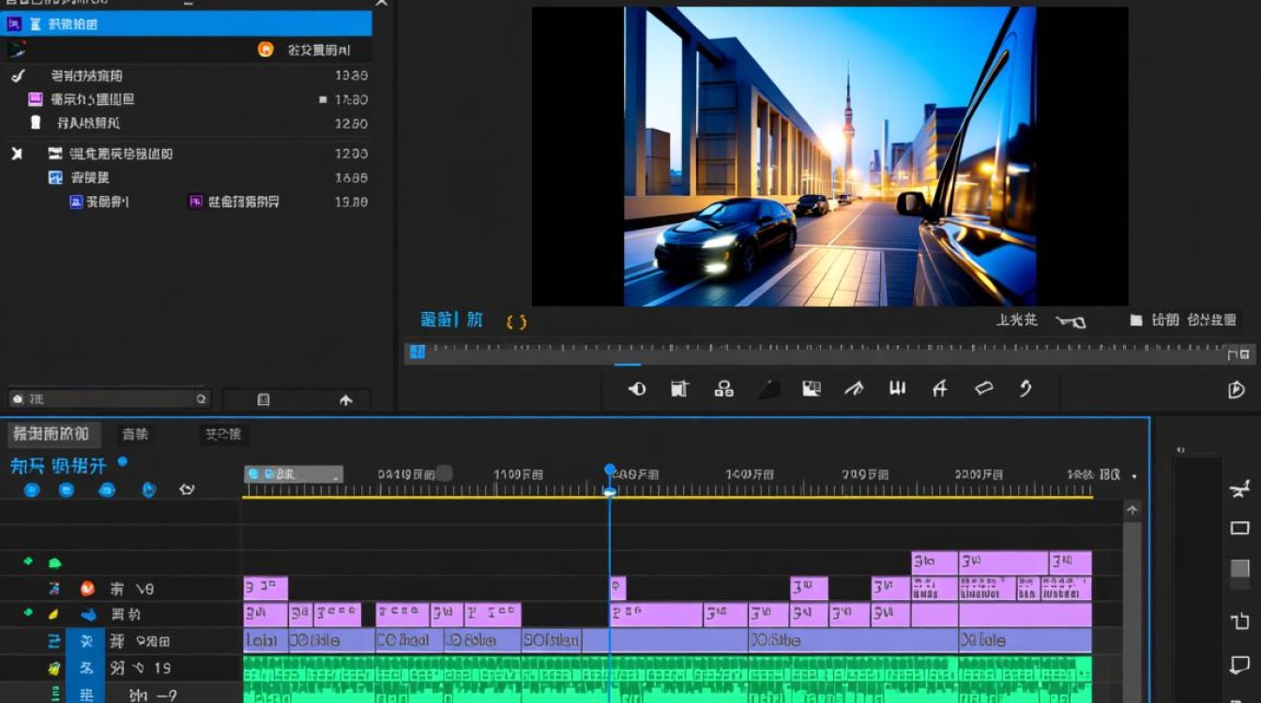Image resolution: width=1261 pixels, height=703 pixels.
Task: Click the curved arrow icon in the playback toolbar
Action: point(1025,388)
